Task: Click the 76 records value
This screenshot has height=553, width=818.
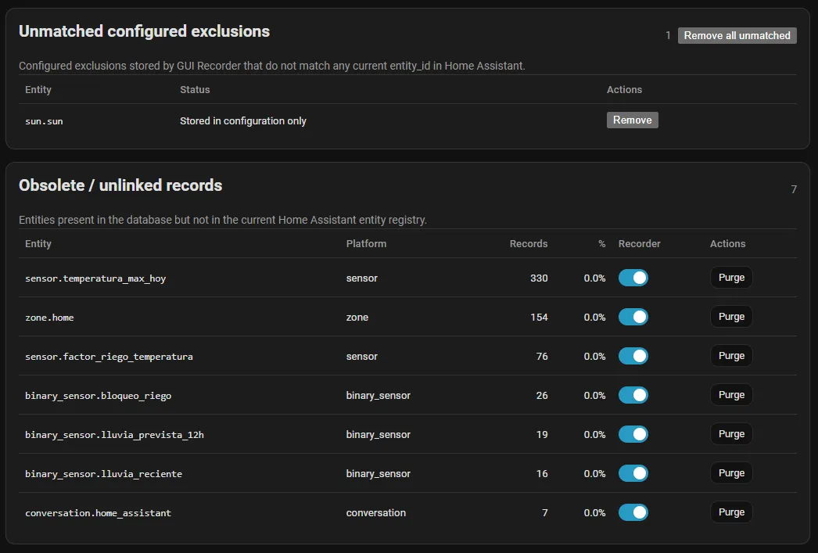Action: tap(542, 357)
